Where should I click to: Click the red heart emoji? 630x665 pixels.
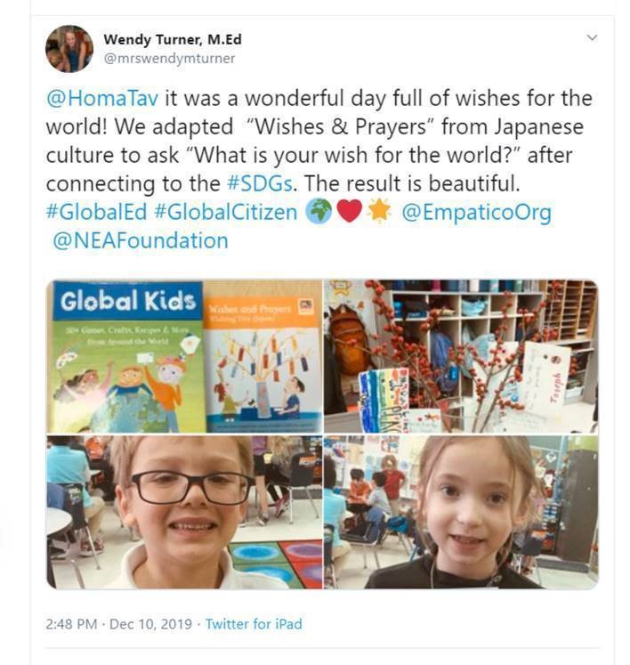pyautogui.click(x=350, y=211)
